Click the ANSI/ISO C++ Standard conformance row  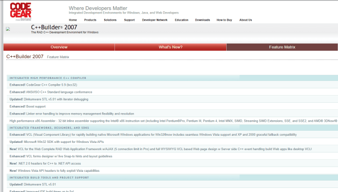(173, 92)
